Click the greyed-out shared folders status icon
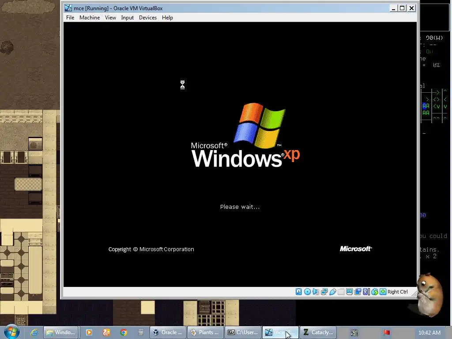452x339 pixels. 341,292
